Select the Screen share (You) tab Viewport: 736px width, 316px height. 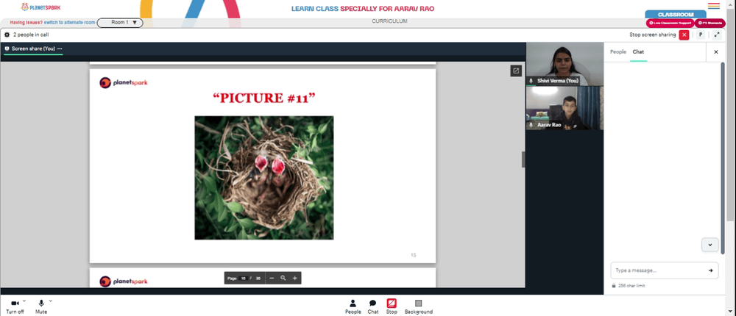coord(33,49)
